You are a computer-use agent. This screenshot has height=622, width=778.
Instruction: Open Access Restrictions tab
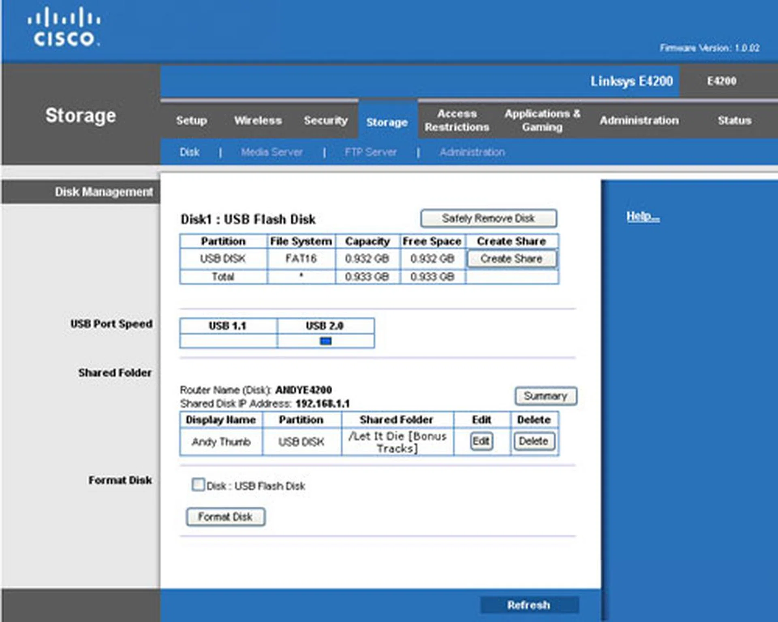click(x=457, y=120)
